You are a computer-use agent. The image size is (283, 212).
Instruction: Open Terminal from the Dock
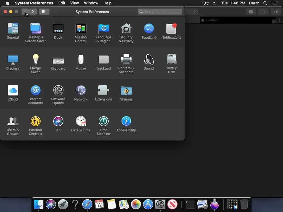pos(190,204)
